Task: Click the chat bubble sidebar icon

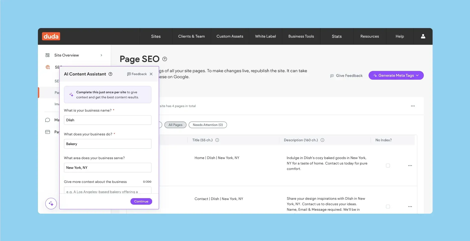Action: [47, 120]
